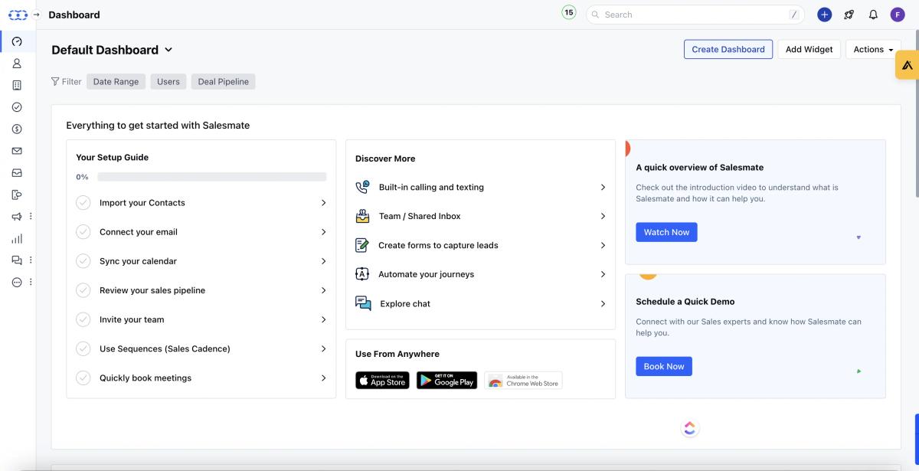Screen dimensions: 919x471
Task: Click the sidebar icon directly below the inbox tray
Action: pos(17,195)
